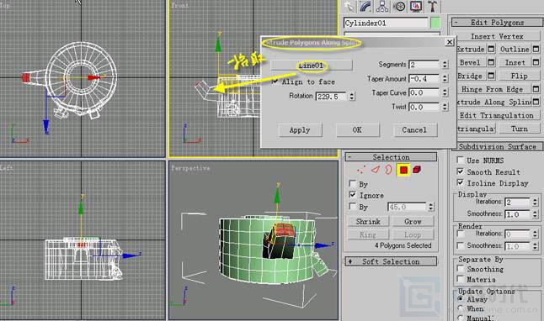Click the Insert Vertex button
The width and height of the screenshot is (544, 321).
[x=497, y=36]
